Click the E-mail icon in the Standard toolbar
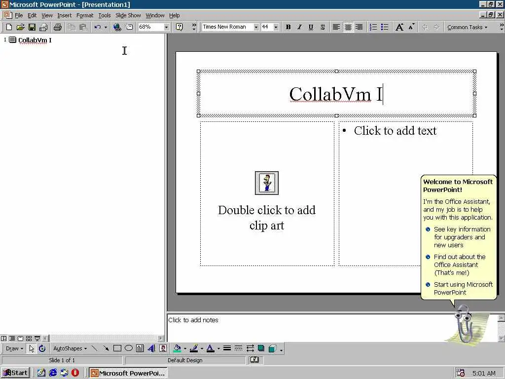This screenshot has height=379, width=505. coord(43,27)
